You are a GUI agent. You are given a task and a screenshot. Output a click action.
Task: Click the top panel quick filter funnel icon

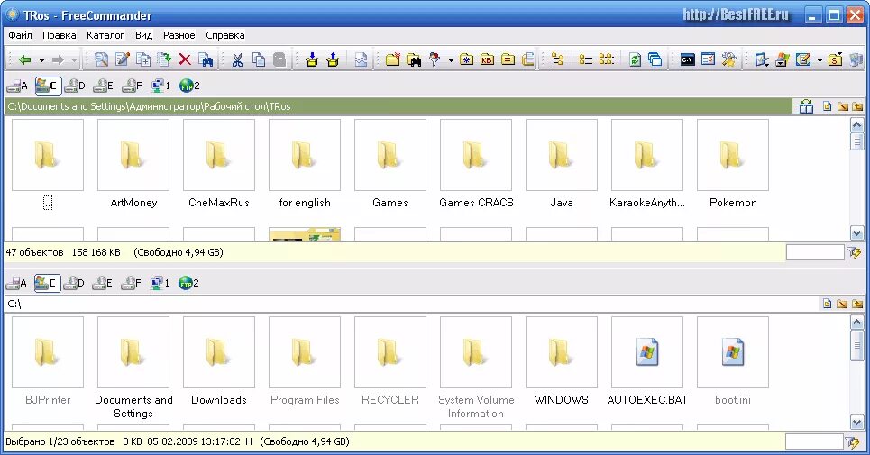[854, 252]
